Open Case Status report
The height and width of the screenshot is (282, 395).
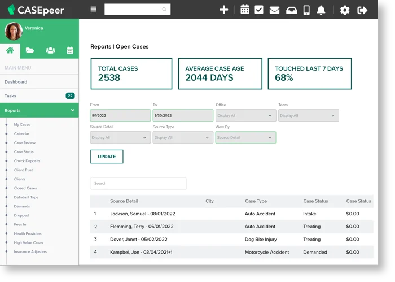(x=24, y=152)
